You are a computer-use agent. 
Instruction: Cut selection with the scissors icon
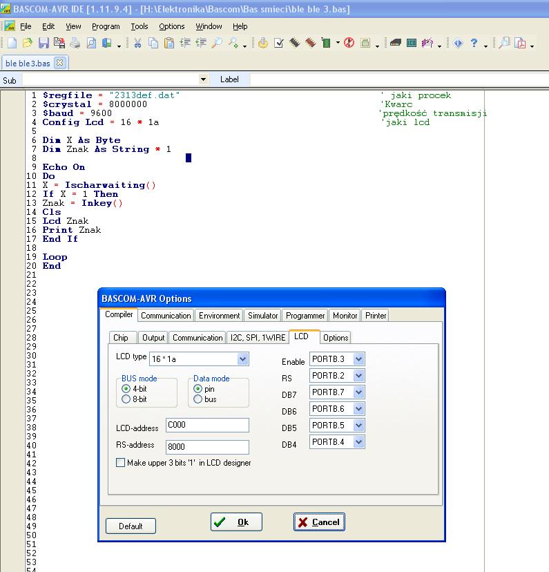coord(137,44)
